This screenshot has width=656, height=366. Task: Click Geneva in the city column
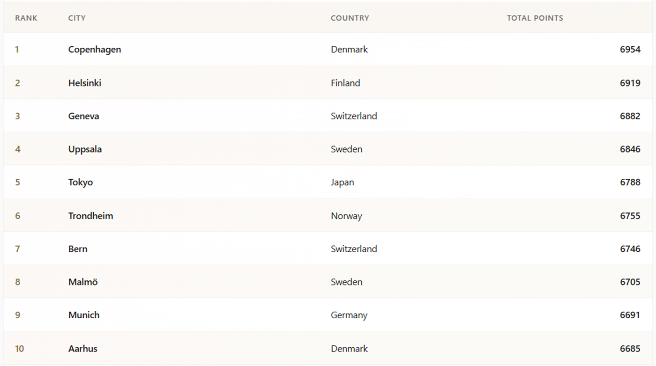tap(84, 116)
